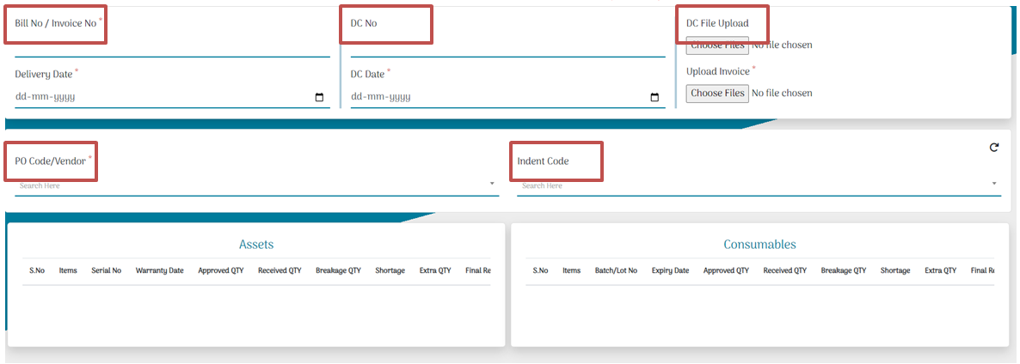Screen dimensions: 1020x364
Task: Click the refresh icon above Indent Code
Action: (x=994, y=148)
